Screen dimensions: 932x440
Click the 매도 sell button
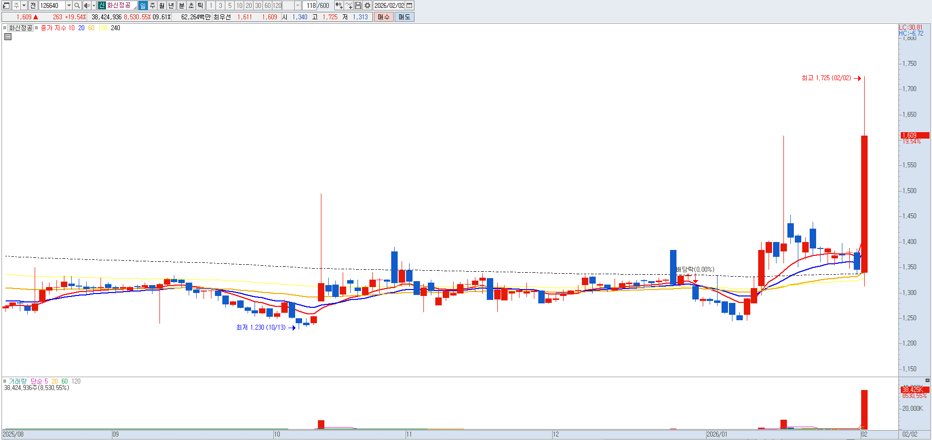tap(404, 17)
